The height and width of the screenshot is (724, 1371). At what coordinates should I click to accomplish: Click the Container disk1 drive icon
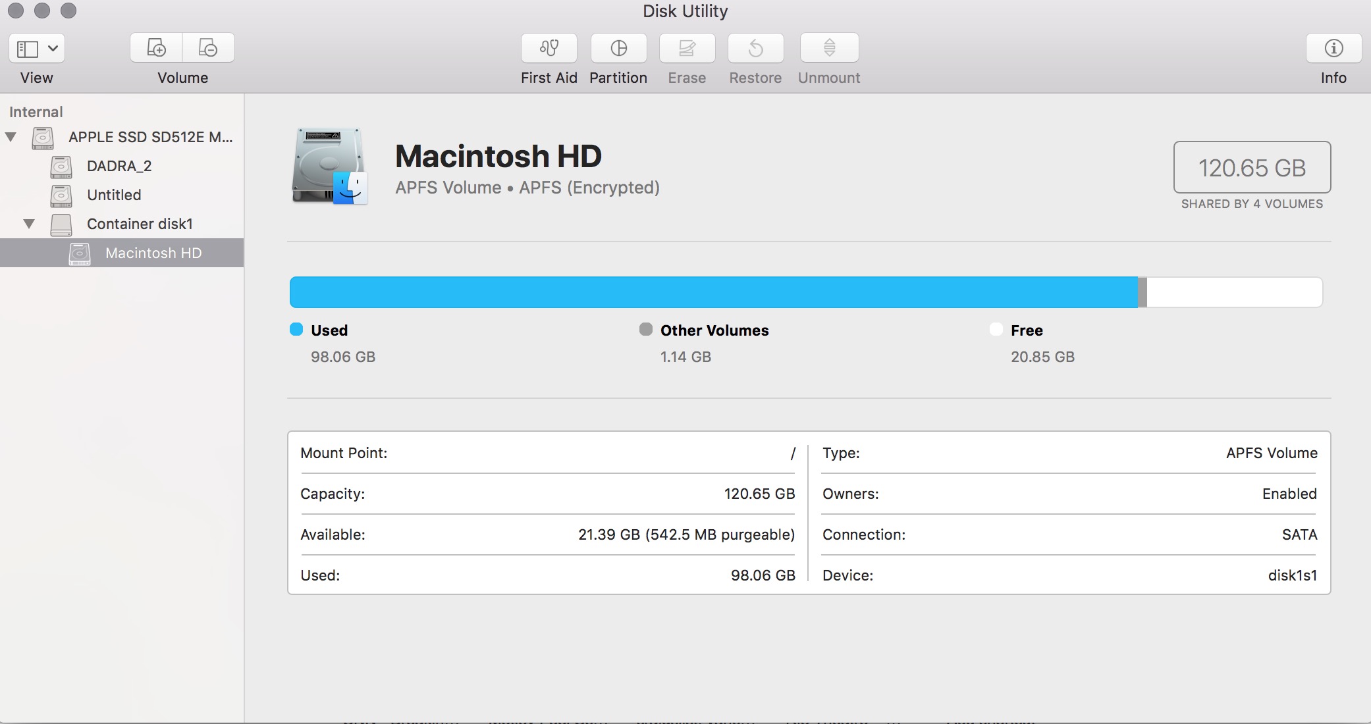coord(61,224)
